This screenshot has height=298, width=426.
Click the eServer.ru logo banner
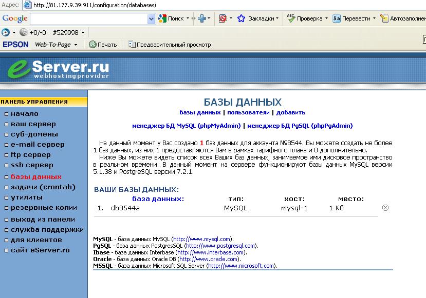59,69
